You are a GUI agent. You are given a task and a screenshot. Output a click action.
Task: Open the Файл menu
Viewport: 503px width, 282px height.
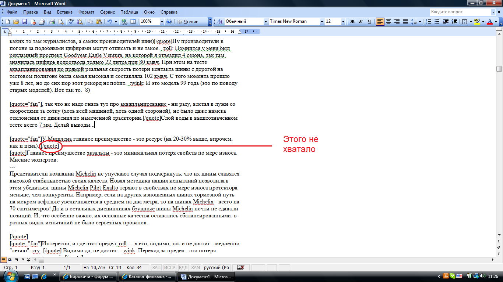tap(12, 12)
